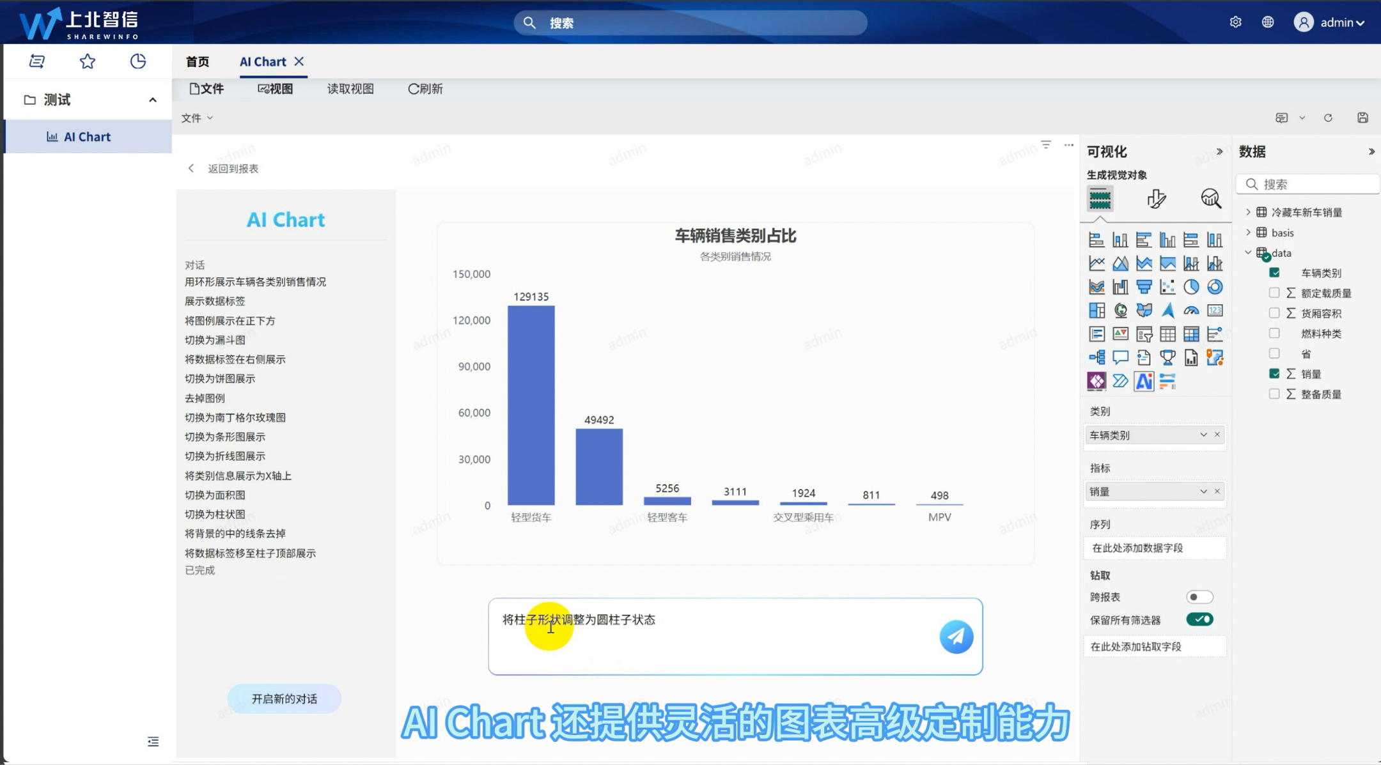Open the 读取视图 menu

pos(350,89)
